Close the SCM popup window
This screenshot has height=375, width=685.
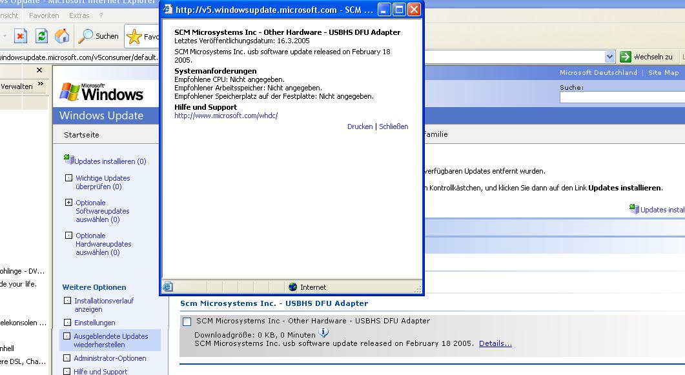coord(414,10)
